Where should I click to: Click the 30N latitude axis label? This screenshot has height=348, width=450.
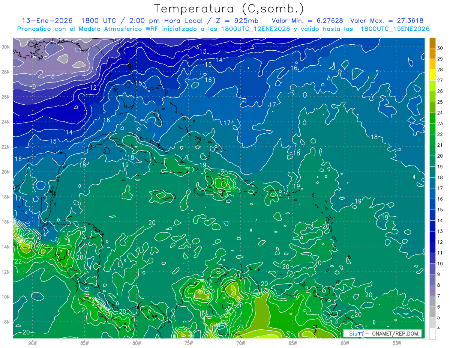6,47
